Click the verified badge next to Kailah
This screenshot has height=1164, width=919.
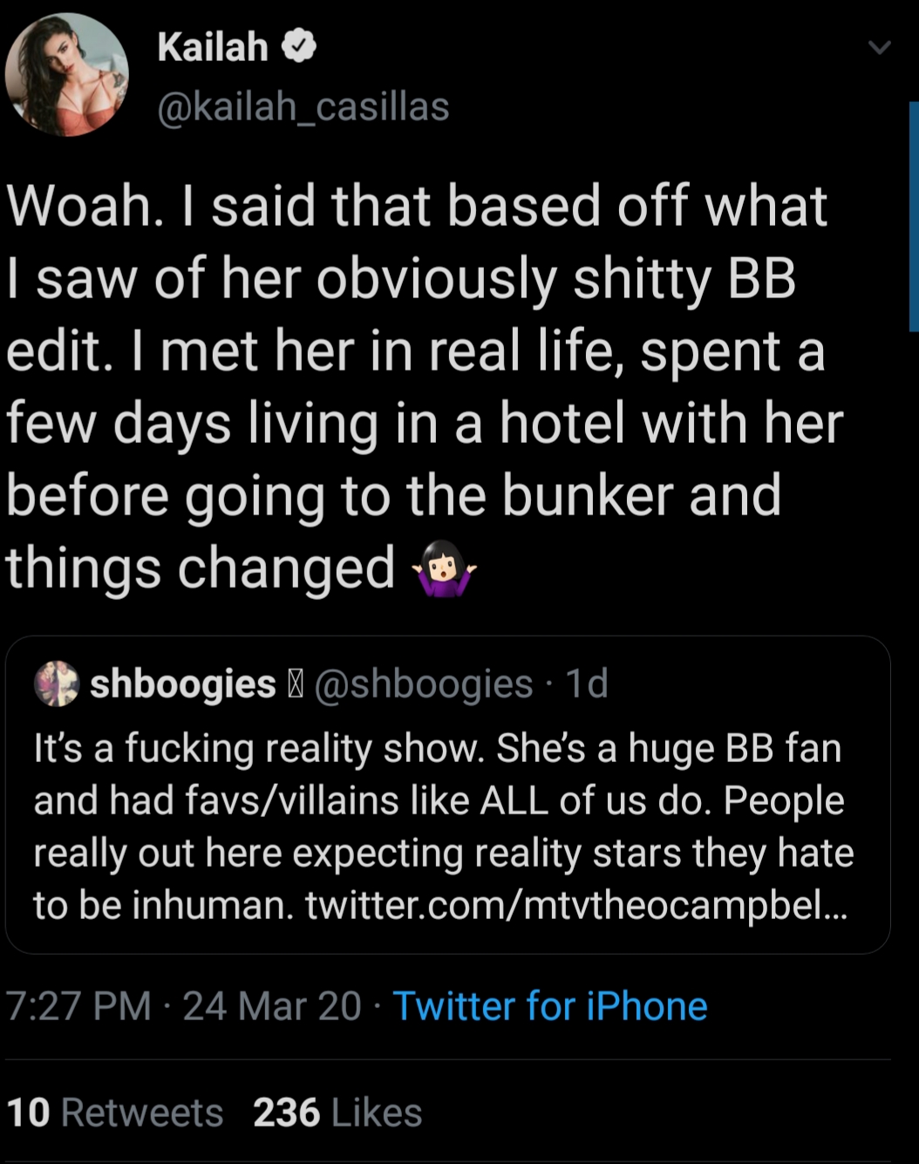tap(298, 46)
